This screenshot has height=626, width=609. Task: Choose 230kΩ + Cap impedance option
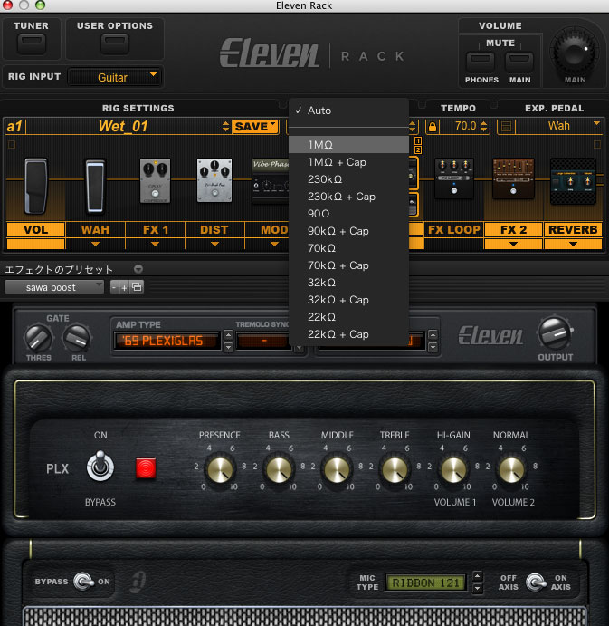pos(348,197)
